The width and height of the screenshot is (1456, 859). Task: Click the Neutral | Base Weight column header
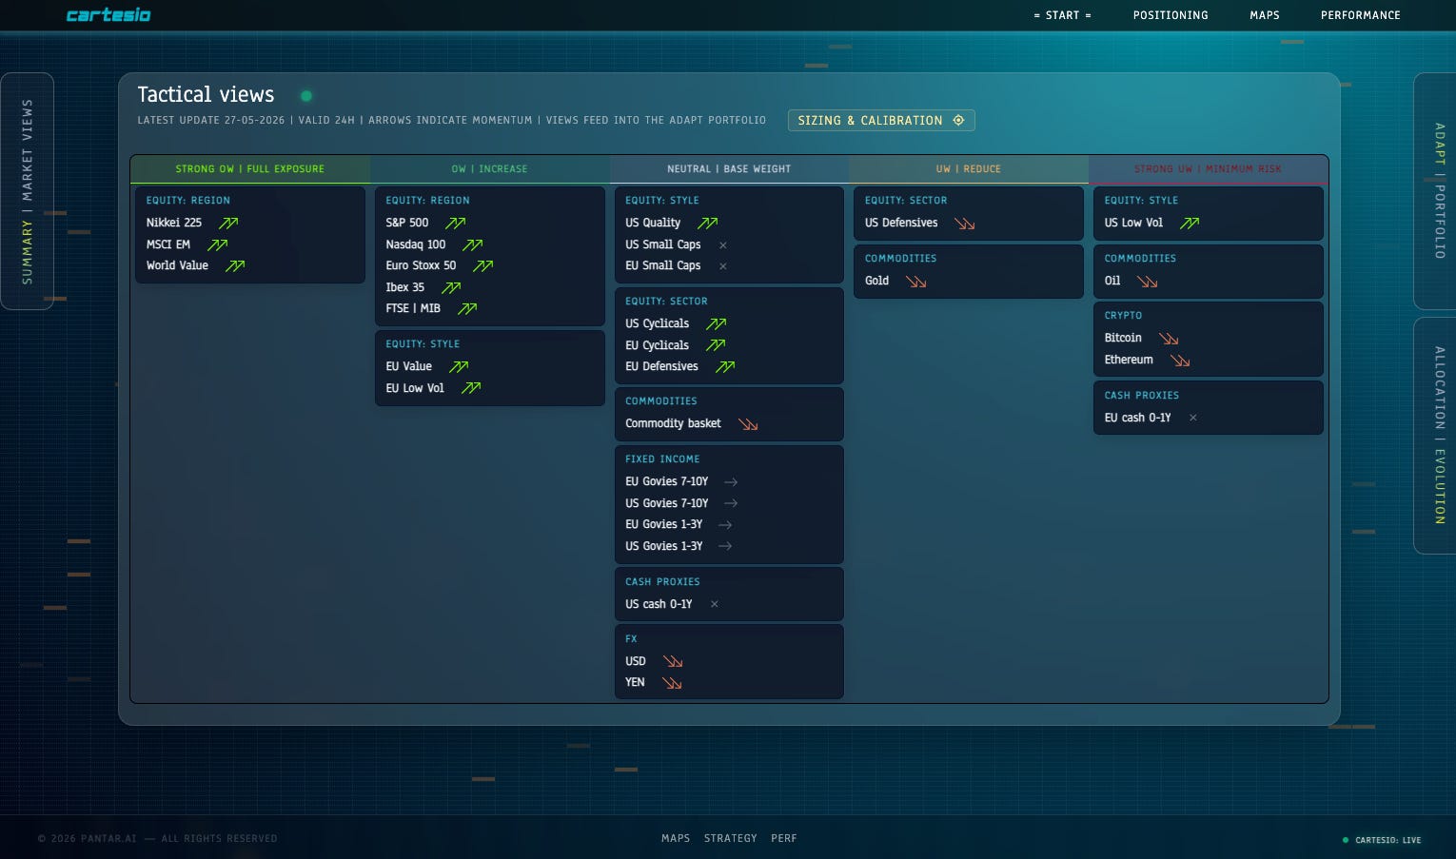point(729,169)
